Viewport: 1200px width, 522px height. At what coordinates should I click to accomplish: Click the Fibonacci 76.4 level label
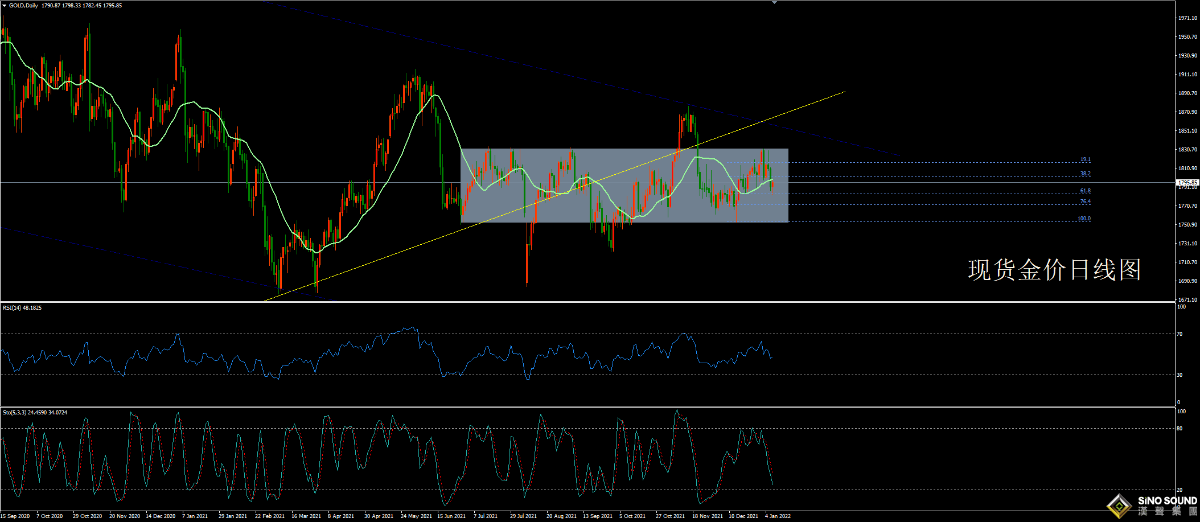[x=1086, y=202]
